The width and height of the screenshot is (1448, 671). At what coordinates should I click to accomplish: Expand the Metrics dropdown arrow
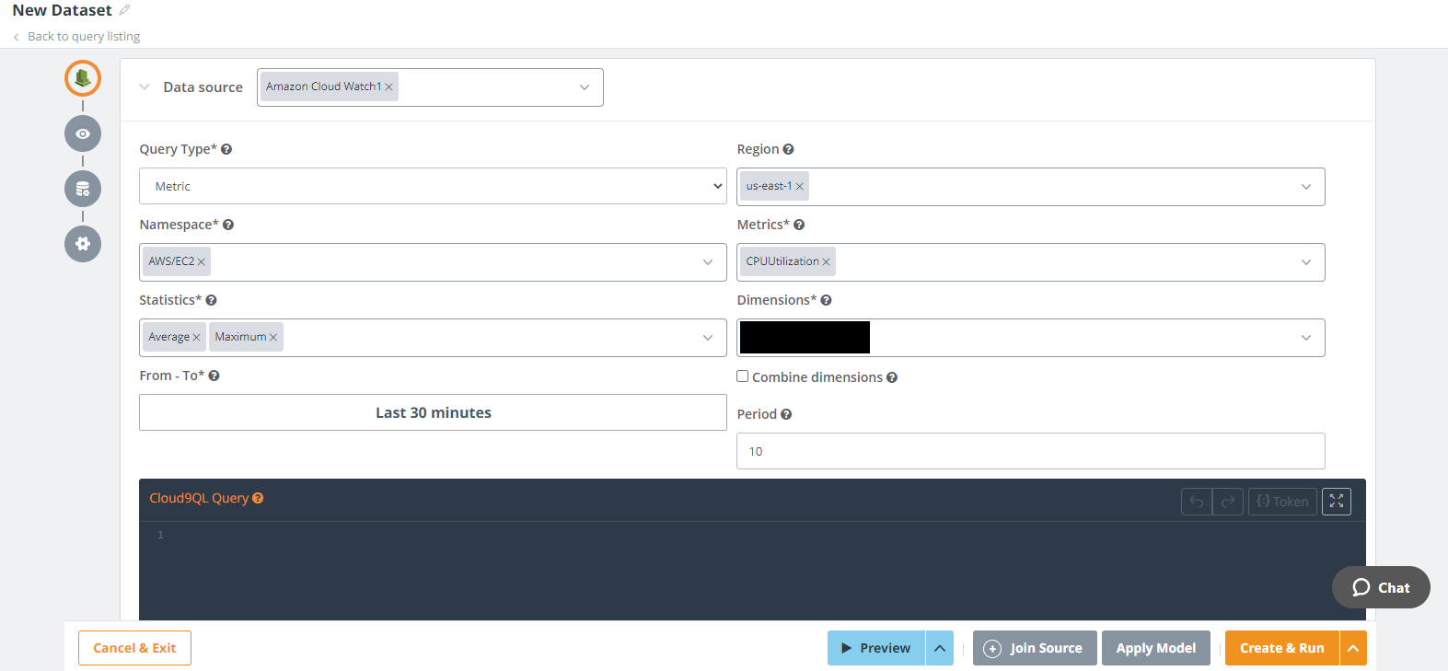click(1305, 262)
